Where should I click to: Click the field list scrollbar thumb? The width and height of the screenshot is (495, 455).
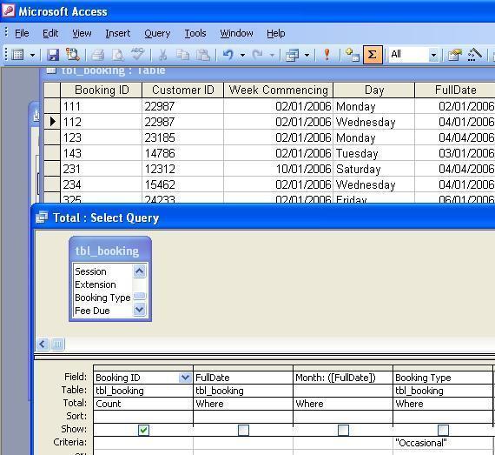(139, 296)
